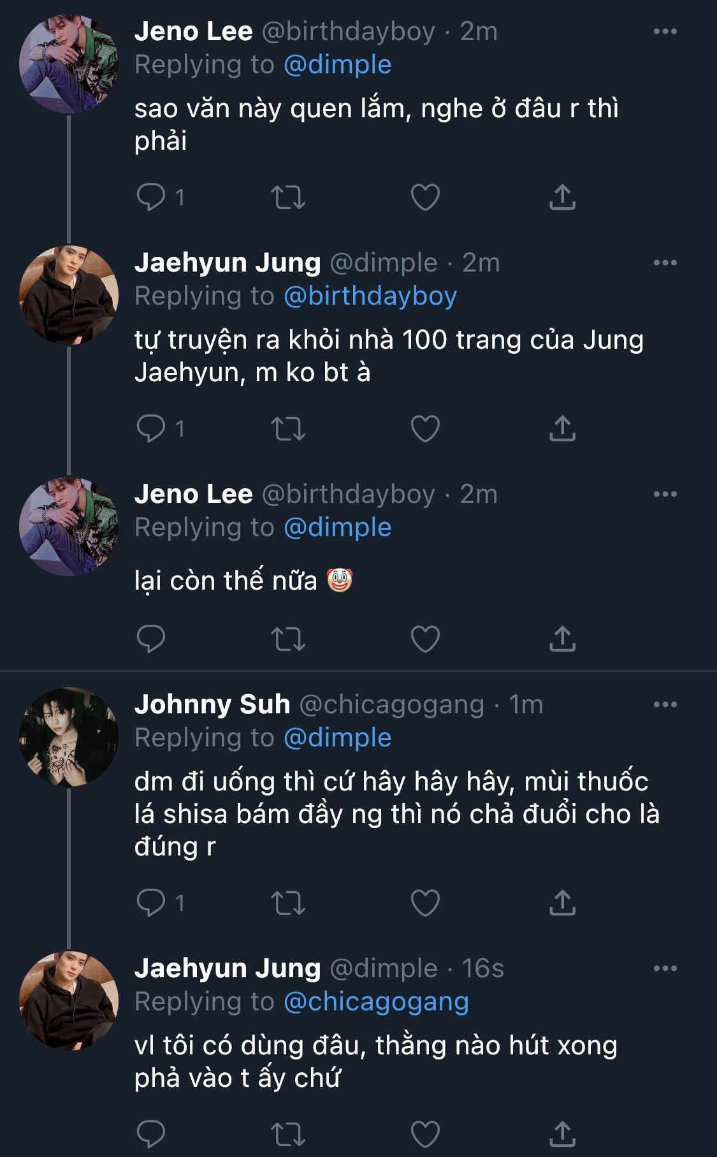Share Jeno's 'lại còn thế nữa' tweet
Viewport: 717px width, 1157px height.
point(562,639)
